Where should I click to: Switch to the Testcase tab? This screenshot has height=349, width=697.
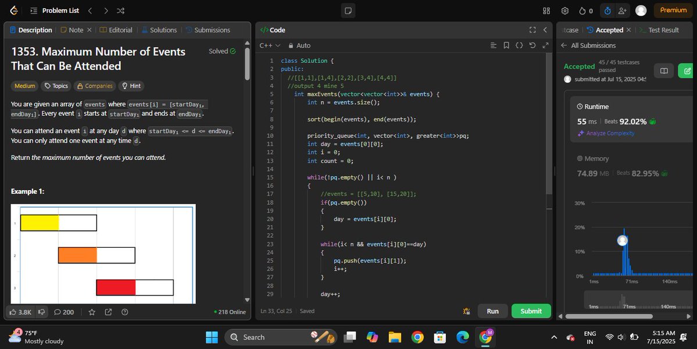[570, 30]
